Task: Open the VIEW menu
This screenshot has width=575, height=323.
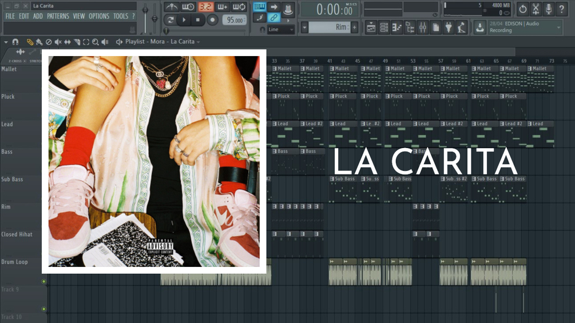Action: (78, 16)
